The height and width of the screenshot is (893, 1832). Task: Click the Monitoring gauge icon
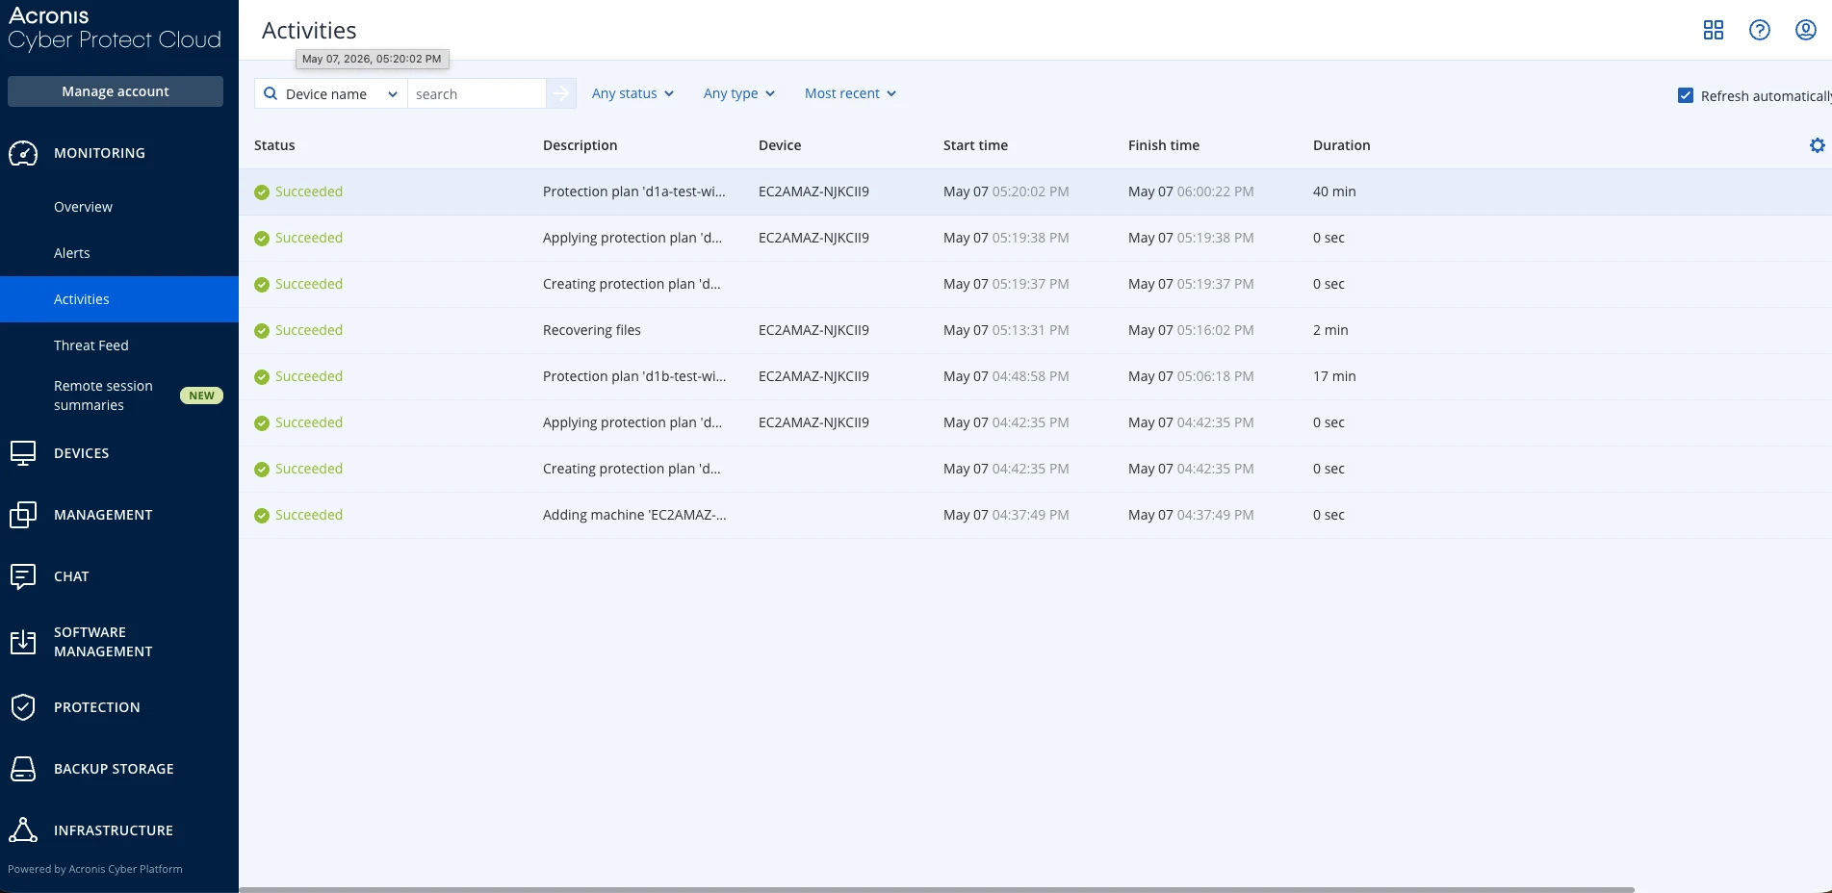click(23, 153)
